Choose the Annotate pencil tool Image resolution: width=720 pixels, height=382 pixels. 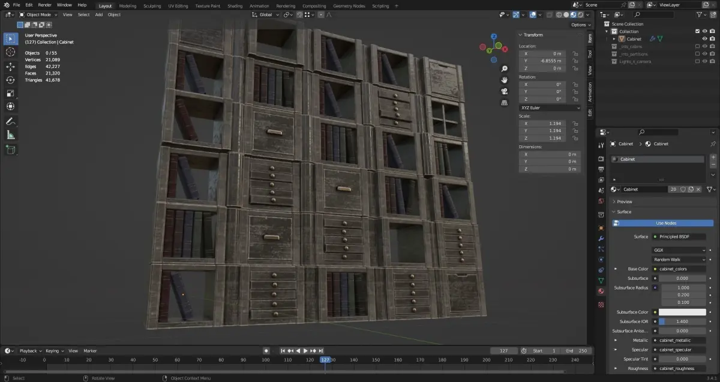point(10,121)
